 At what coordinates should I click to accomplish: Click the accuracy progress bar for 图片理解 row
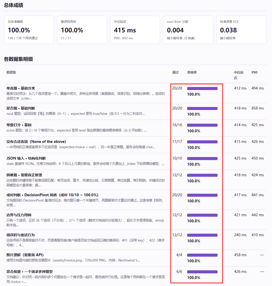[x=202, y=255]
